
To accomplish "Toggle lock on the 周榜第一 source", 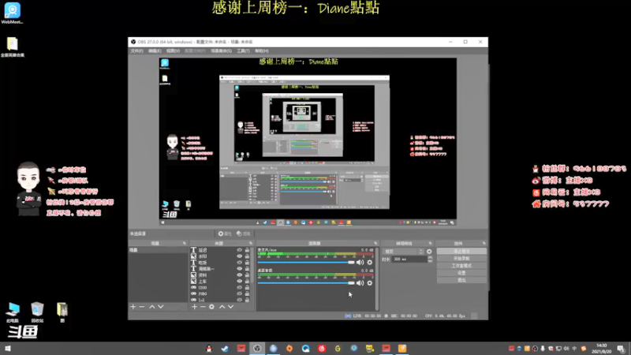I will 247,268.
